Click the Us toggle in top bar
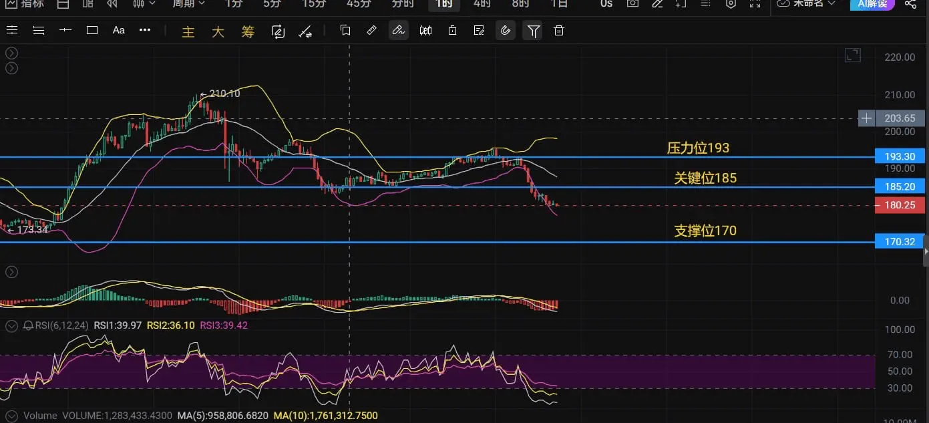Image resolution: width=929 pixels, height=423 pixels. click(x=606, y=3)
